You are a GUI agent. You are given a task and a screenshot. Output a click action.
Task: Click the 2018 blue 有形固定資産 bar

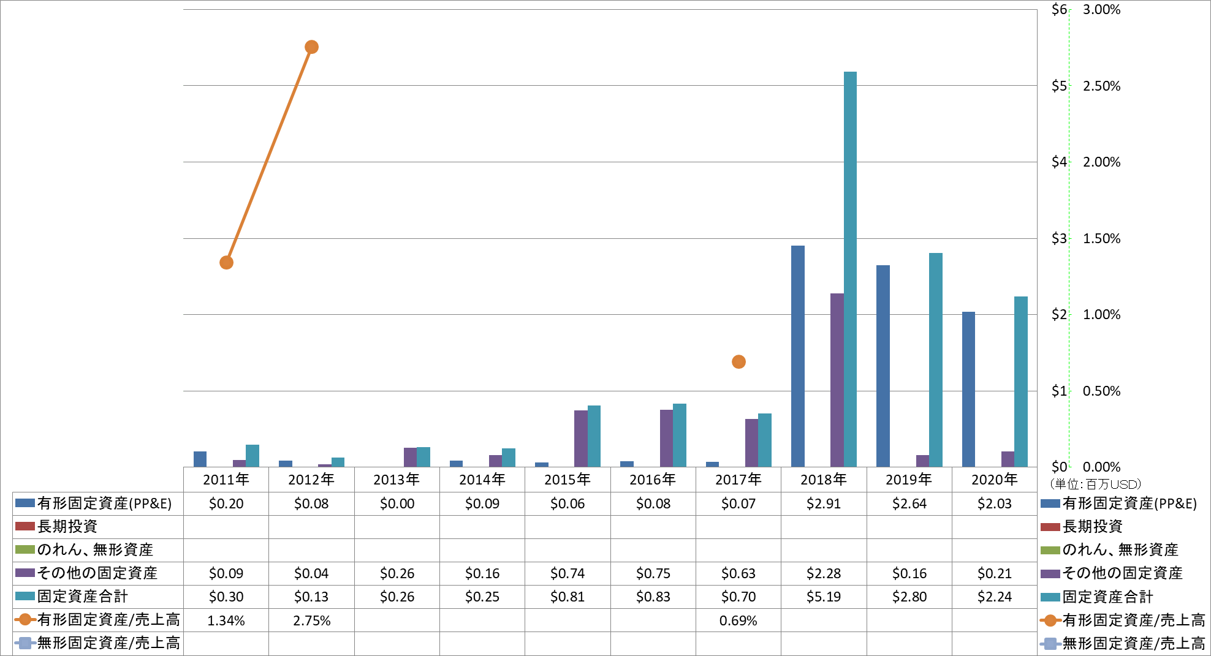(797, 356)
